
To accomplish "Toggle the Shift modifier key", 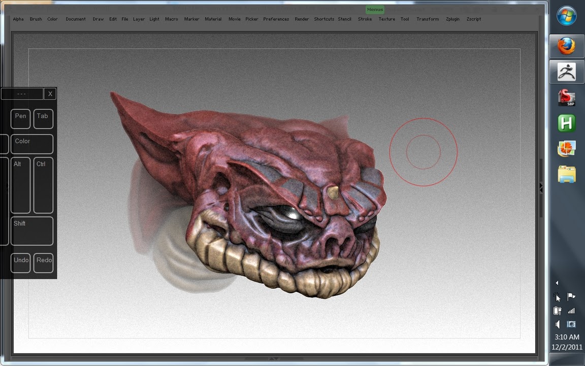I will coord(32,231).
